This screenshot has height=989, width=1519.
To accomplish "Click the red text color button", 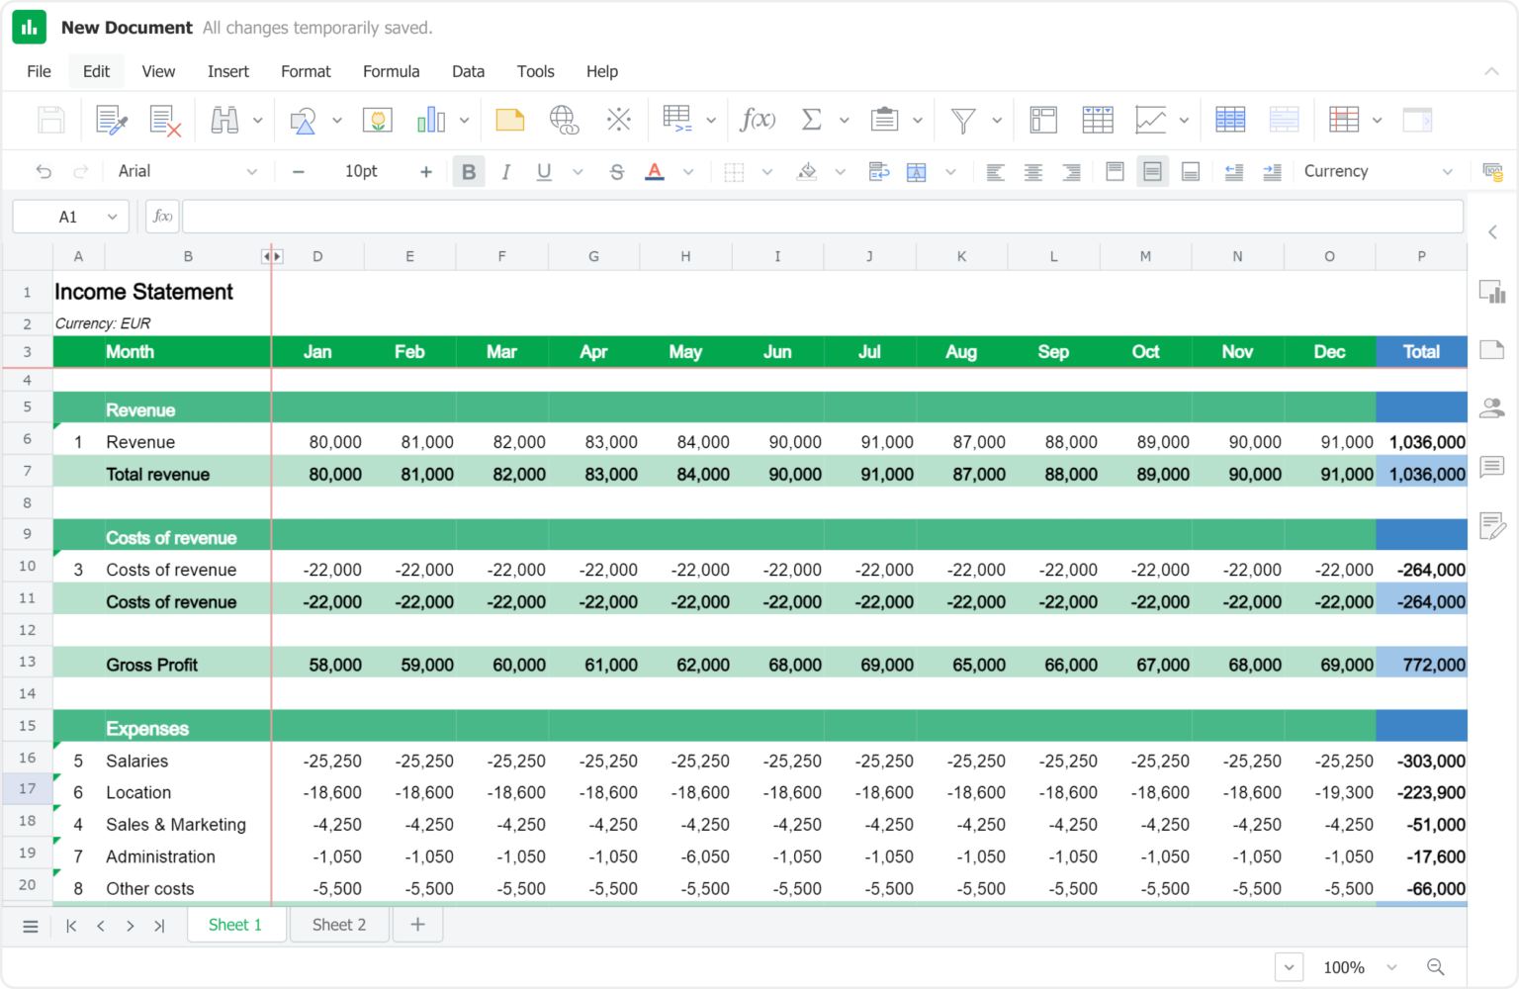I will coord(655,171).
